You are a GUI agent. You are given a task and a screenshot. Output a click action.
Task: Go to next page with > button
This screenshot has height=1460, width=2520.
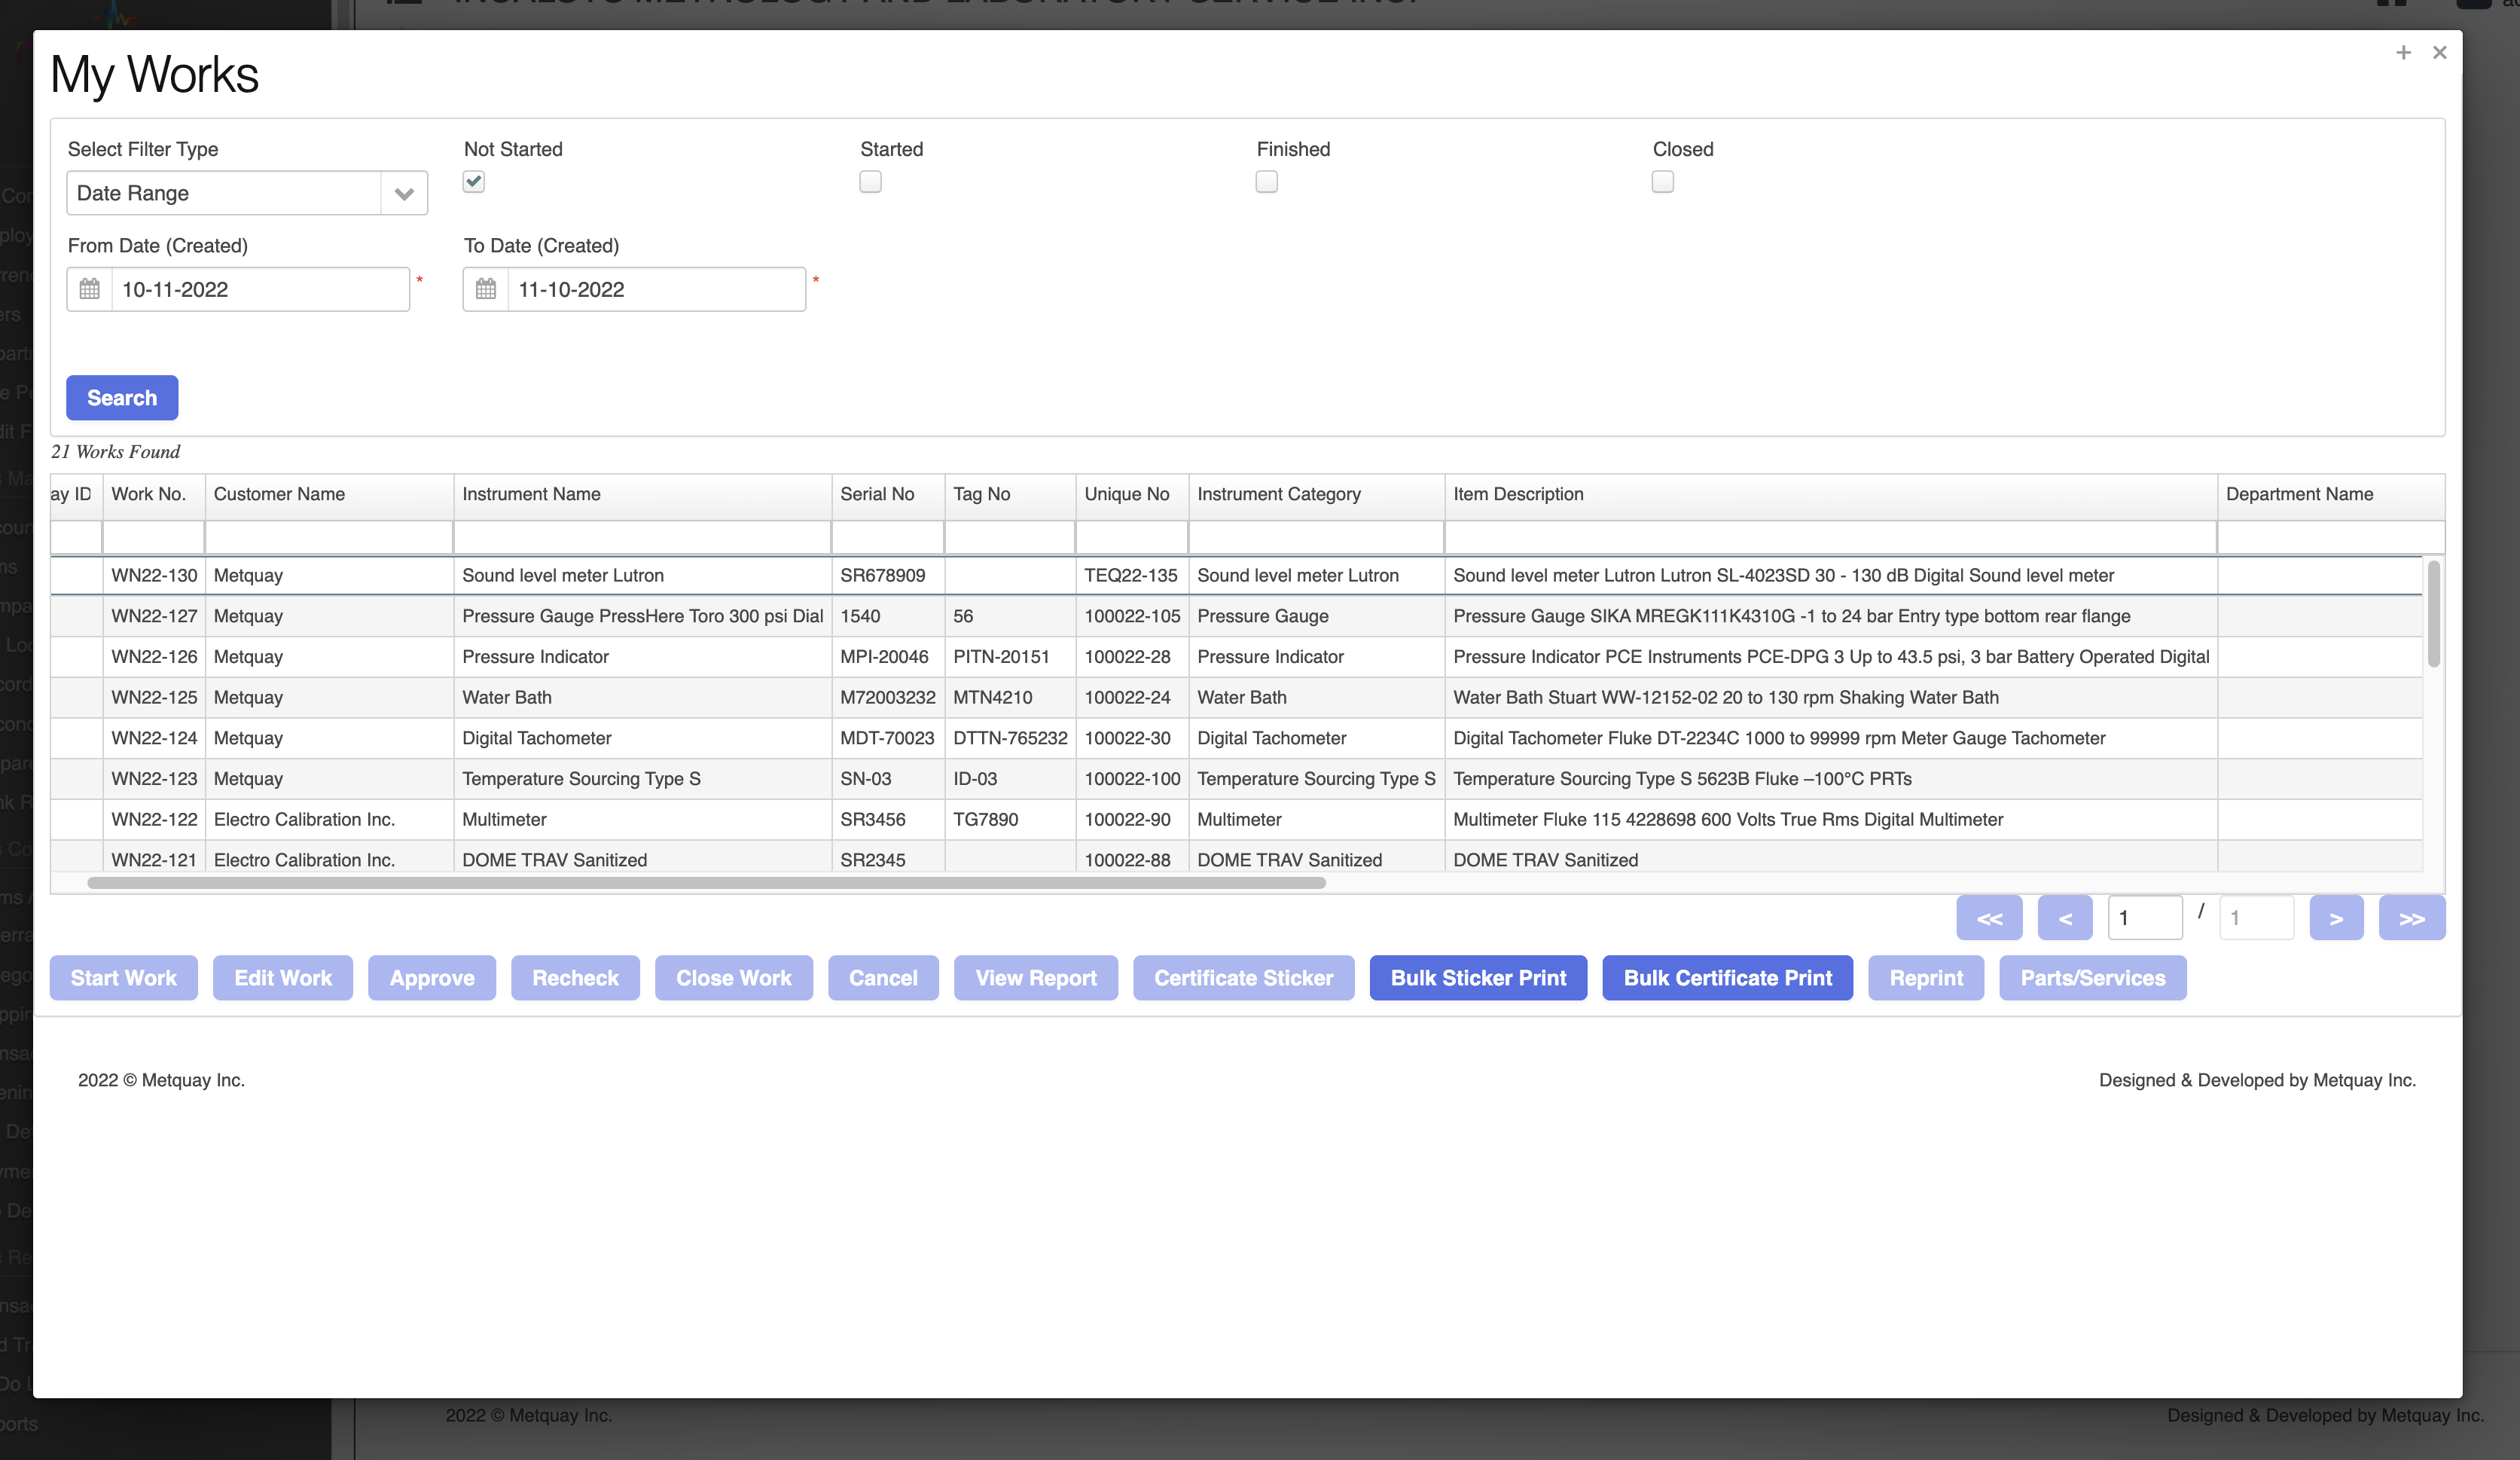2336,918
